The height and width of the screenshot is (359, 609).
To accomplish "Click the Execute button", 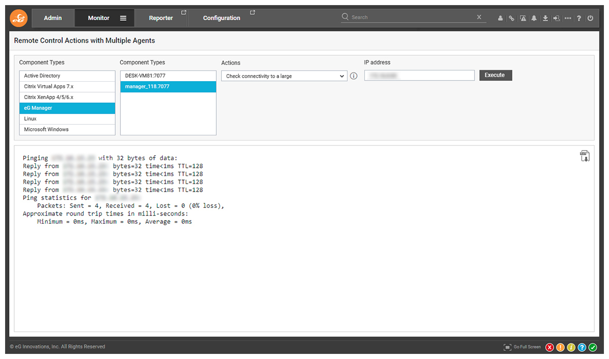I will [495, 76].
